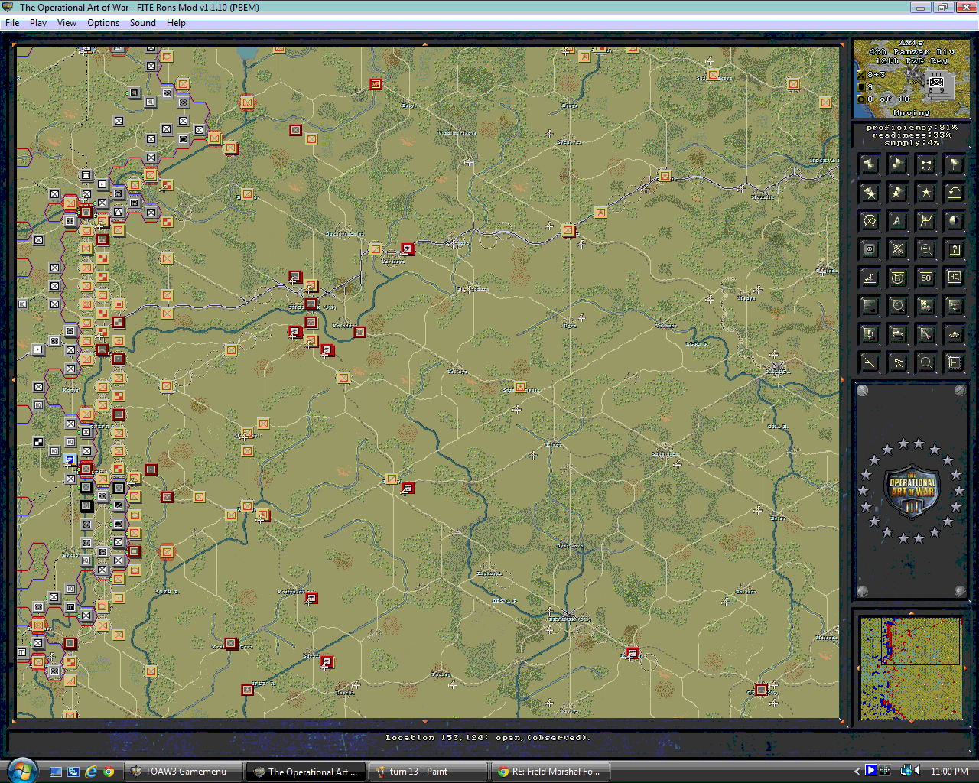Click the wrench icon
This screenshot has width=979, height=783.
926,334
